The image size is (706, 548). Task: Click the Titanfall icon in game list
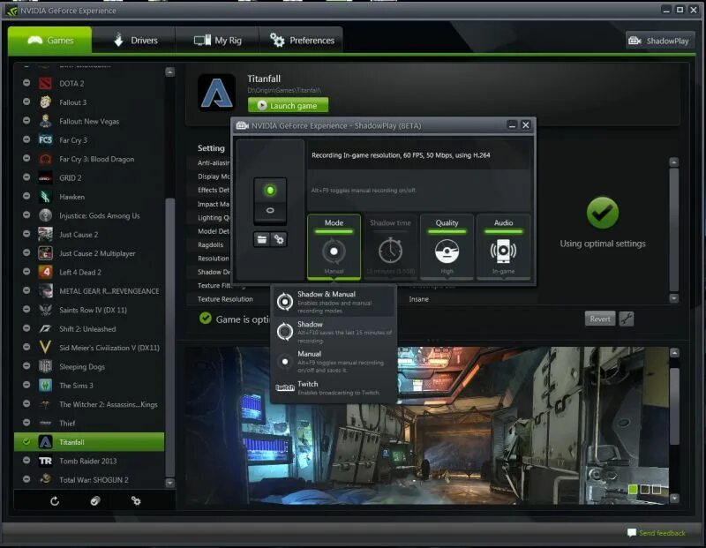45,442
